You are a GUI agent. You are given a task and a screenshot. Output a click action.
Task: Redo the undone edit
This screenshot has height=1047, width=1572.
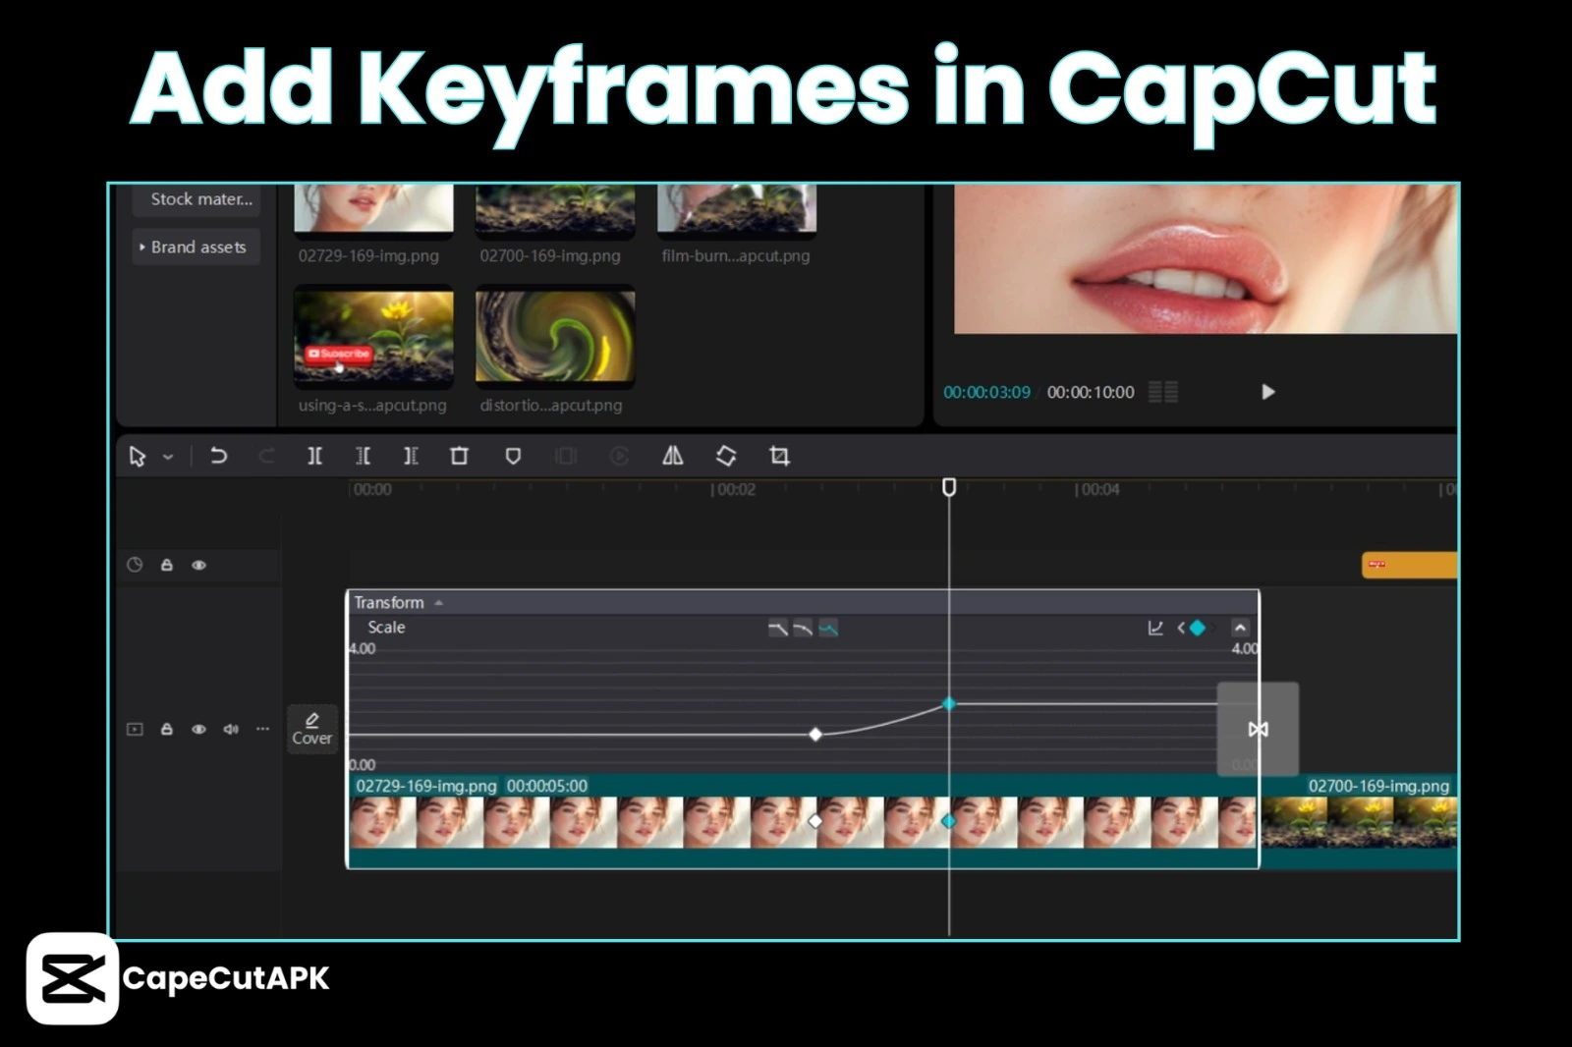click(266, 456)
